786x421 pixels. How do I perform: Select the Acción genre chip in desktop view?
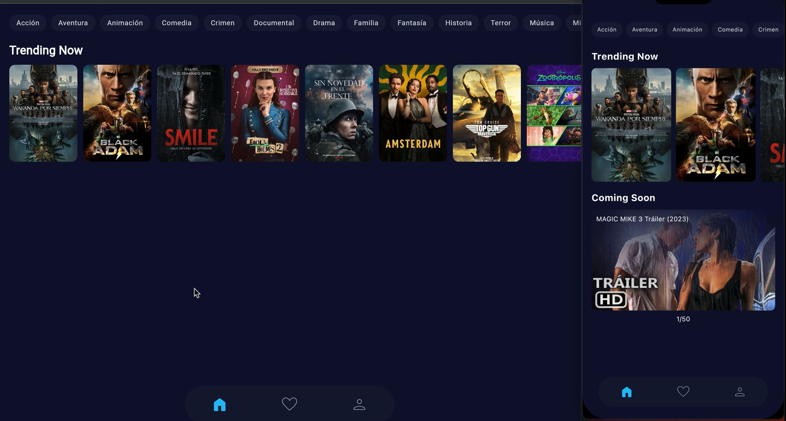28,23
